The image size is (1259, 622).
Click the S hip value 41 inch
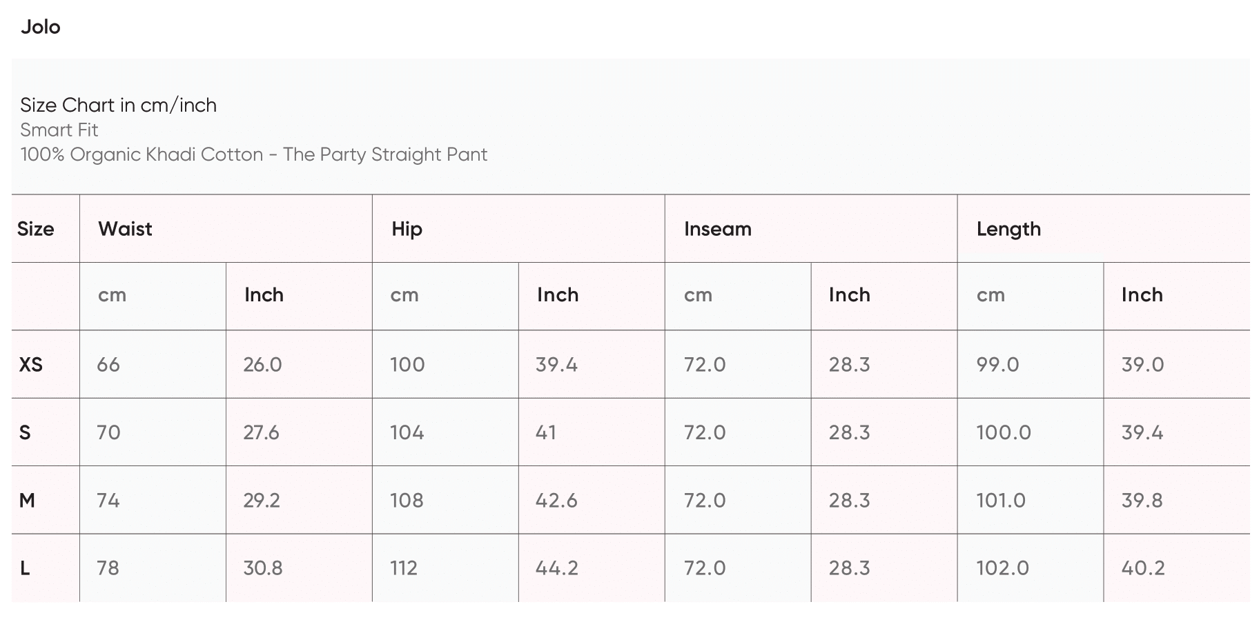(x=545, y=432)
